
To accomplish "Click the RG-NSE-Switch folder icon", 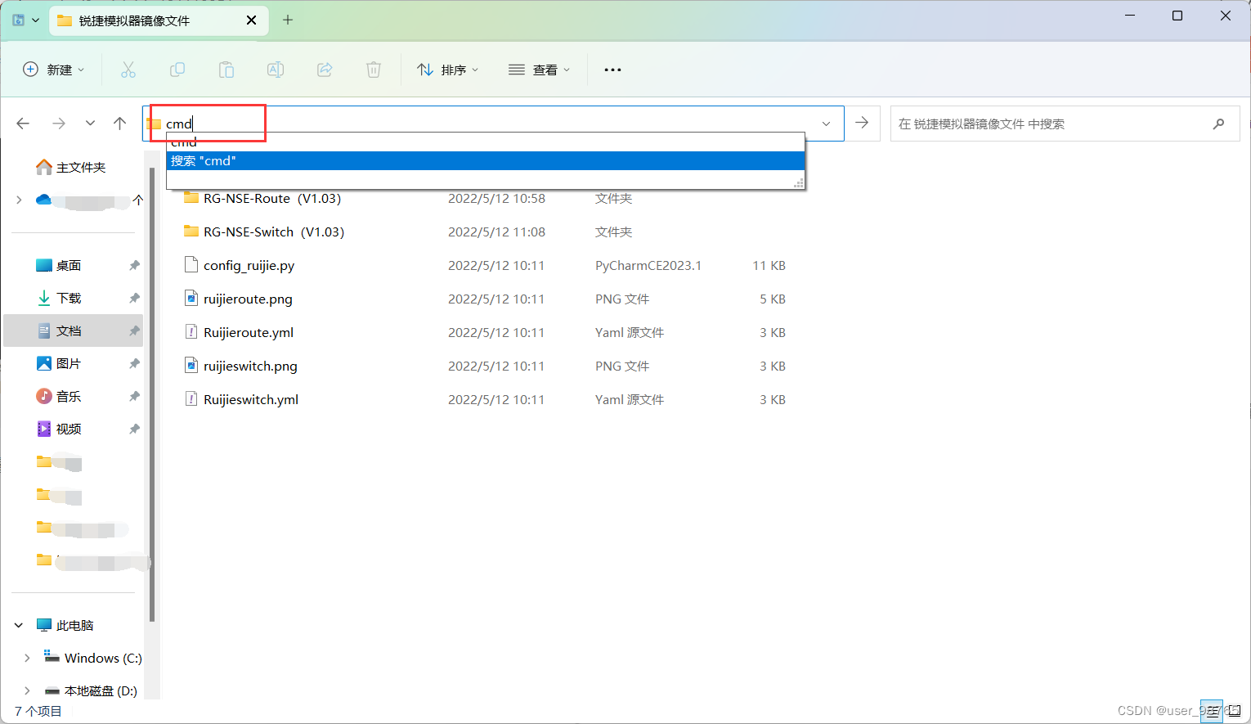I will tap(191, 232).
